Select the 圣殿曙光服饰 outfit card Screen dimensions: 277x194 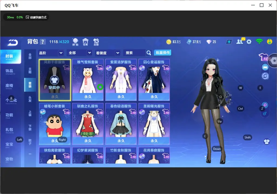point(154,124)
